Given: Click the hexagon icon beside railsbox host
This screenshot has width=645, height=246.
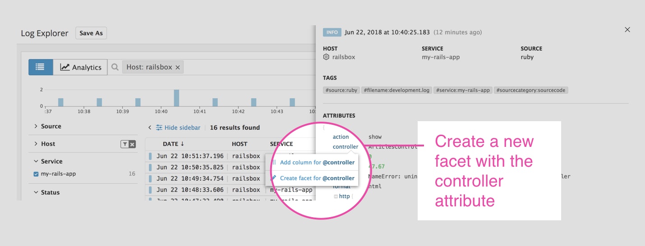Looking at the screenshot, I should [x=326, y=57].
